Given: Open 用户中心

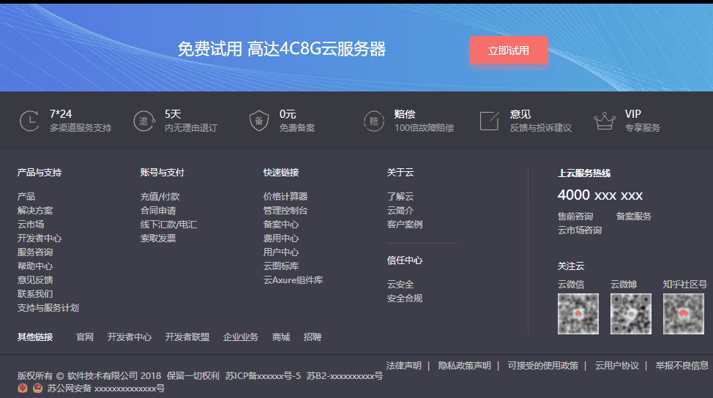Looking at the screenshot, I should [x=281, y=252].
